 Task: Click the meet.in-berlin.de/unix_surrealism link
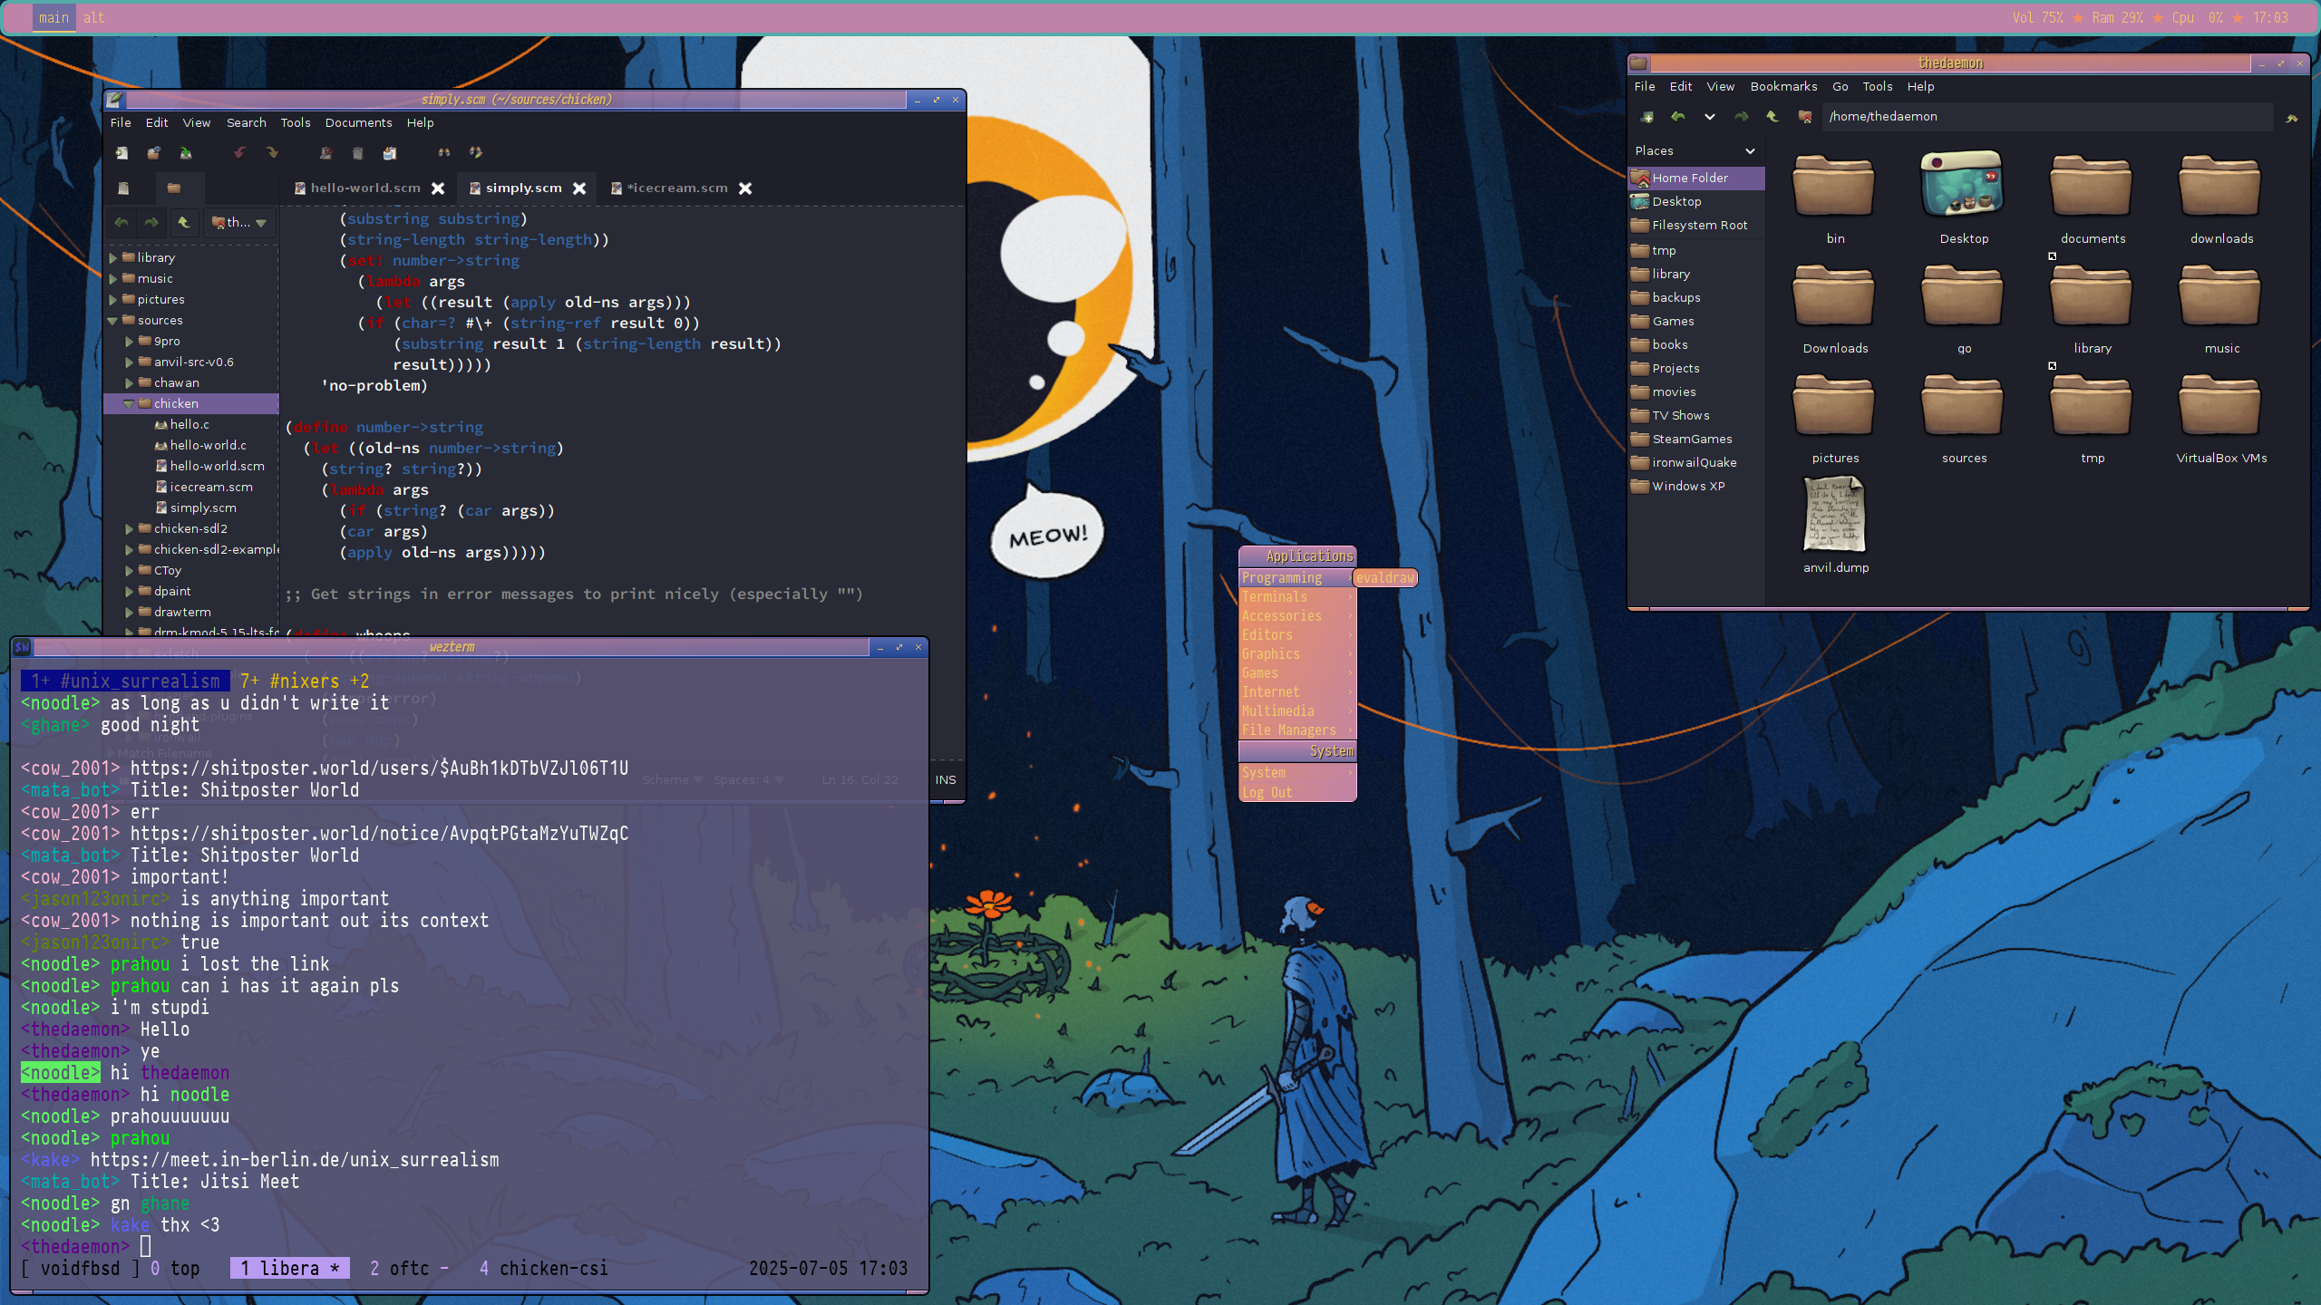[x=295, y=1160]
